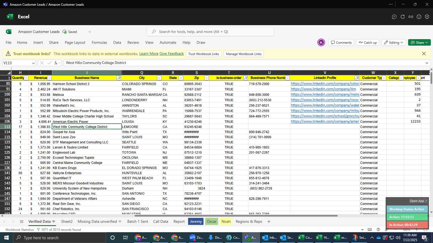Select cell West Hills Community College District

87,127
